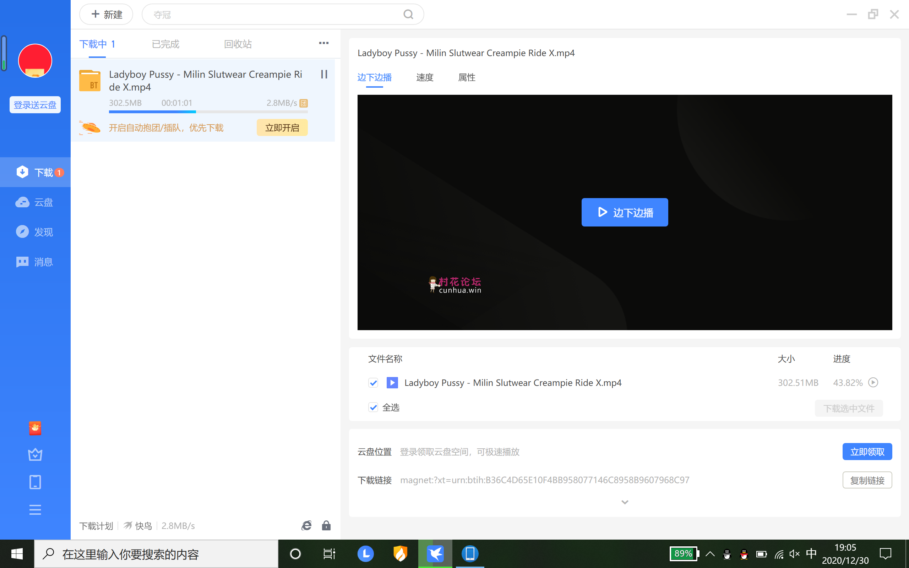Click the 复制链接 copy link button

(x=867, y=480)
